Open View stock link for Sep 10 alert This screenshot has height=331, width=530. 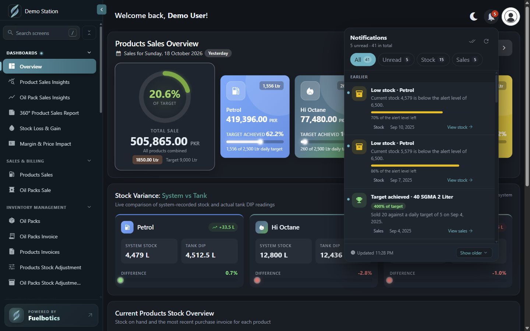pyautogui.click(x=460, y=127)
